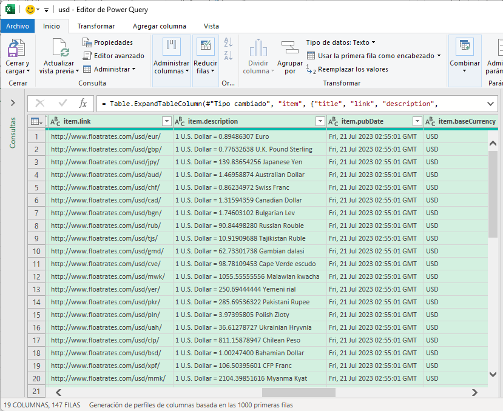Switch to the Inicio tab
The image size is (503, 411).
point(52,26)
